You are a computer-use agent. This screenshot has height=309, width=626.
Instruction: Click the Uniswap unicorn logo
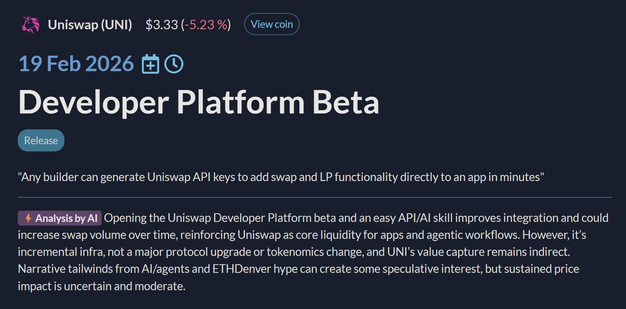coord(31,25)
